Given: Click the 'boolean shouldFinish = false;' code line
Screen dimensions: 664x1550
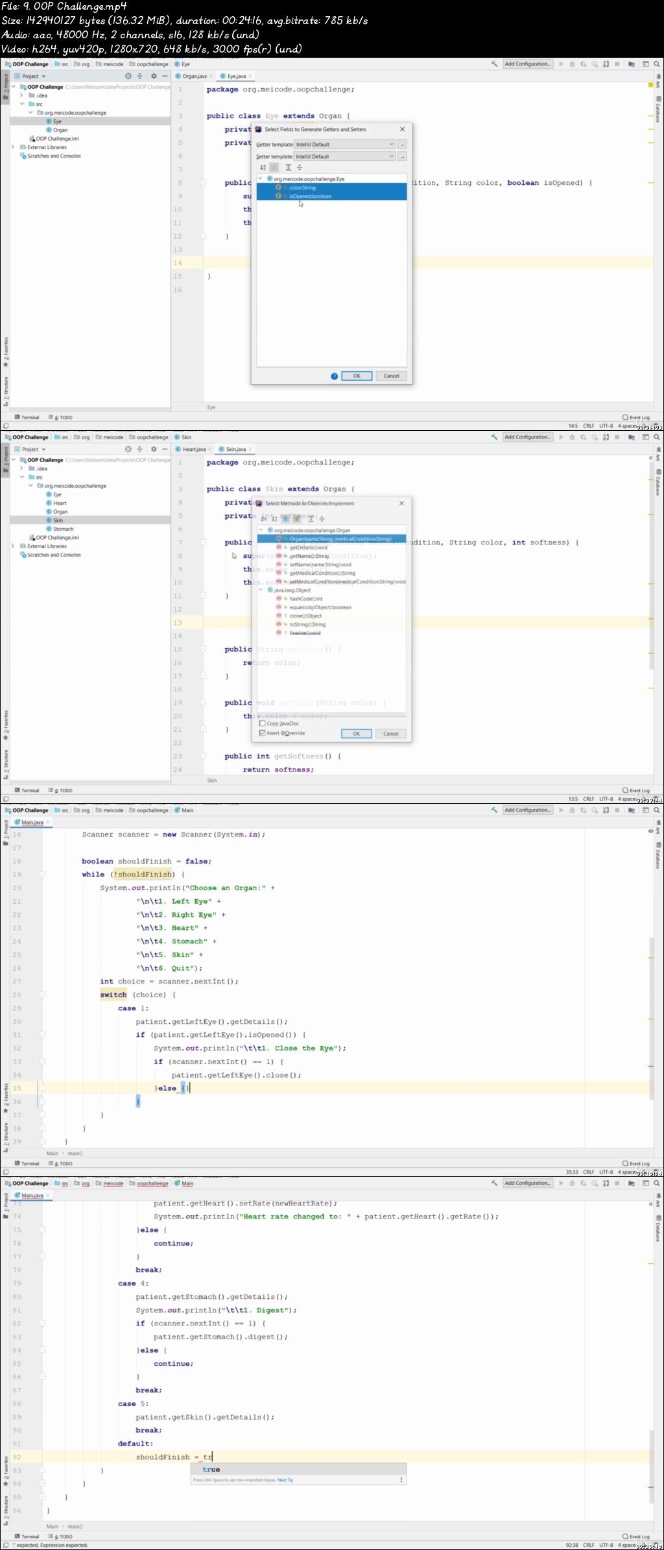Looking at the screenshot, I should point(147,861).
